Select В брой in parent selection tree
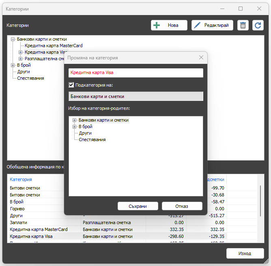 85,126
